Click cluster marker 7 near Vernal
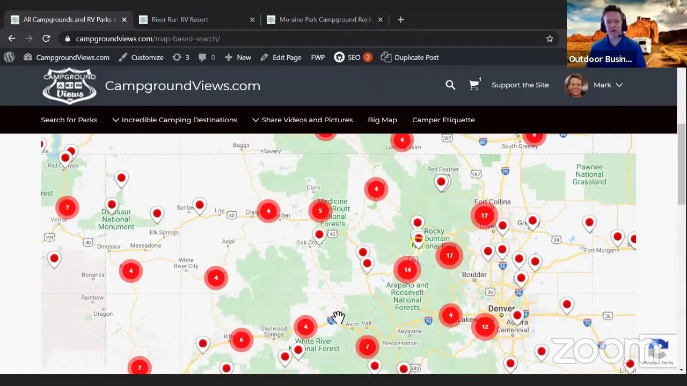Image resolution: width=687 pixels, height=386 pixels. 67,207
